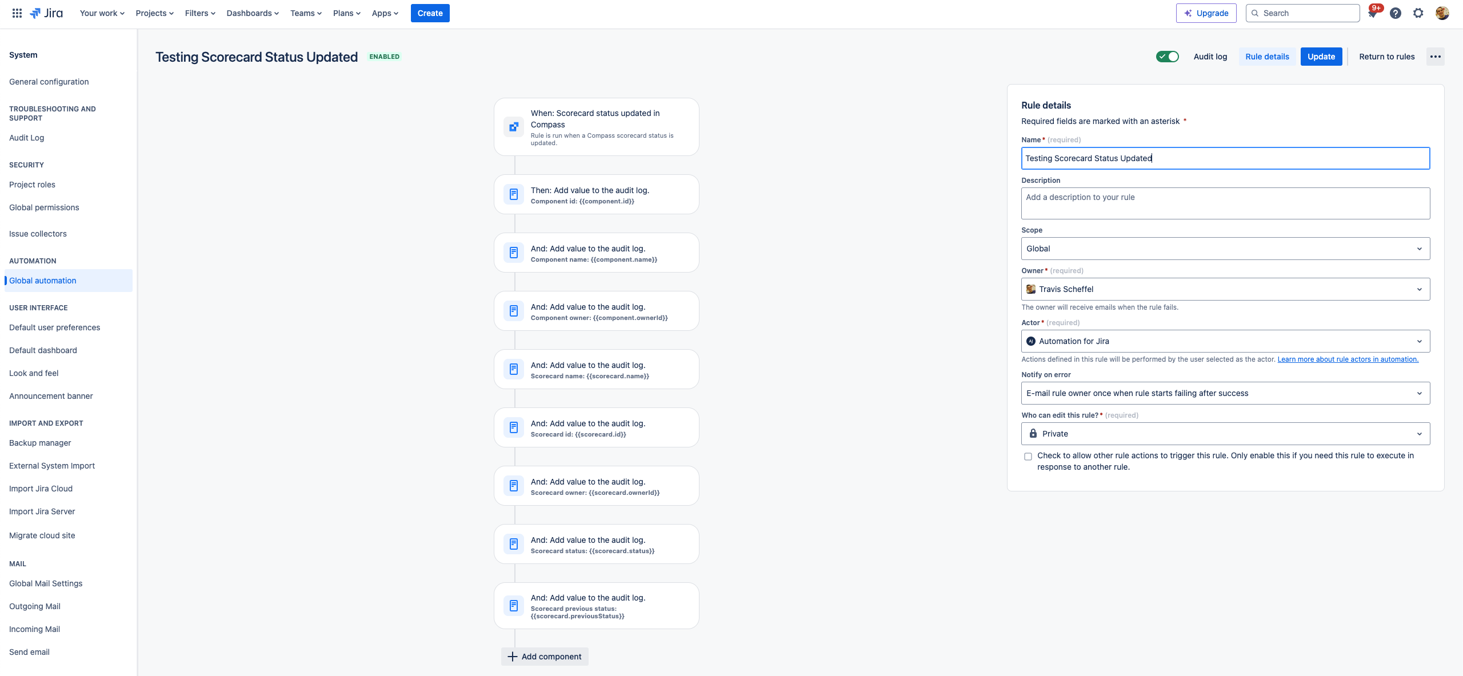Image resolution: width=1463 pixels, height=676 pixels.
Task: Click the Search box
Action: pos(1302,13)
